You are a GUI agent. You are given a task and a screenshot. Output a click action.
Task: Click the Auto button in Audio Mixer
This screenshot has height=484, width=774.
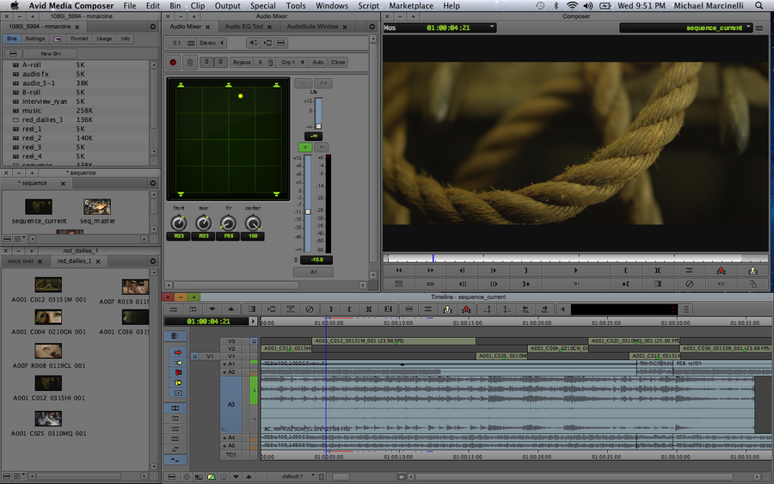coord(317,62)
